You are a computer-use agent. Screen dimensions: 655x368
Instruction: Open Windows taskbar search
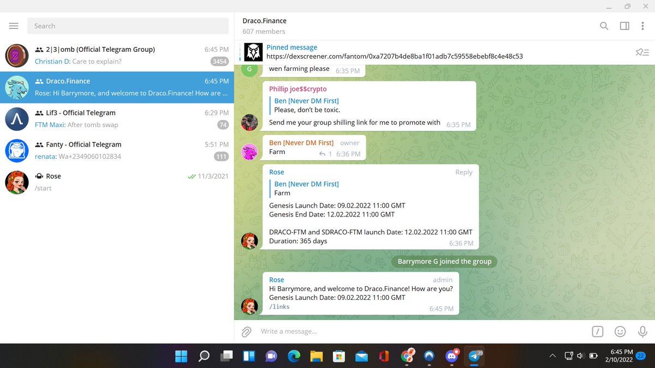point(204,357)
